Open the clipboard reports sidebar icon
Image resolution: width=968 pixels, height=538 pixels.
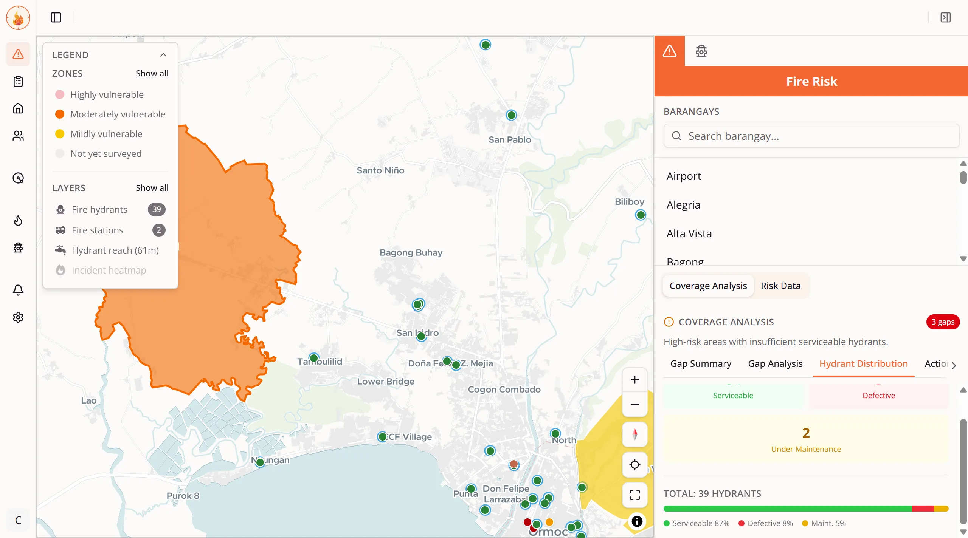click(x=18, y=81)
